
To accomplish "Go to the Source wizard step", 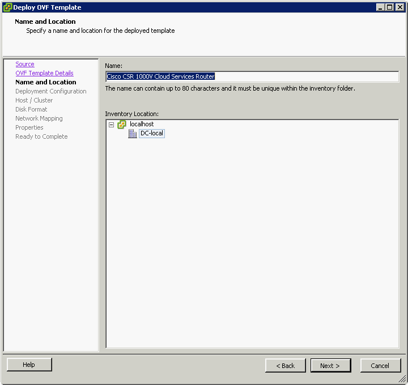I will pos(25,65).
